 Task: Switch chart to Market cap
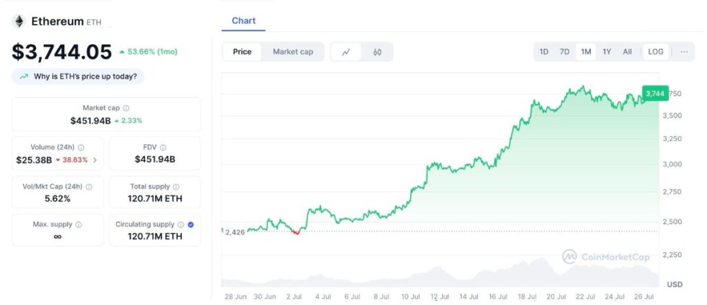(x=293, y=52)
